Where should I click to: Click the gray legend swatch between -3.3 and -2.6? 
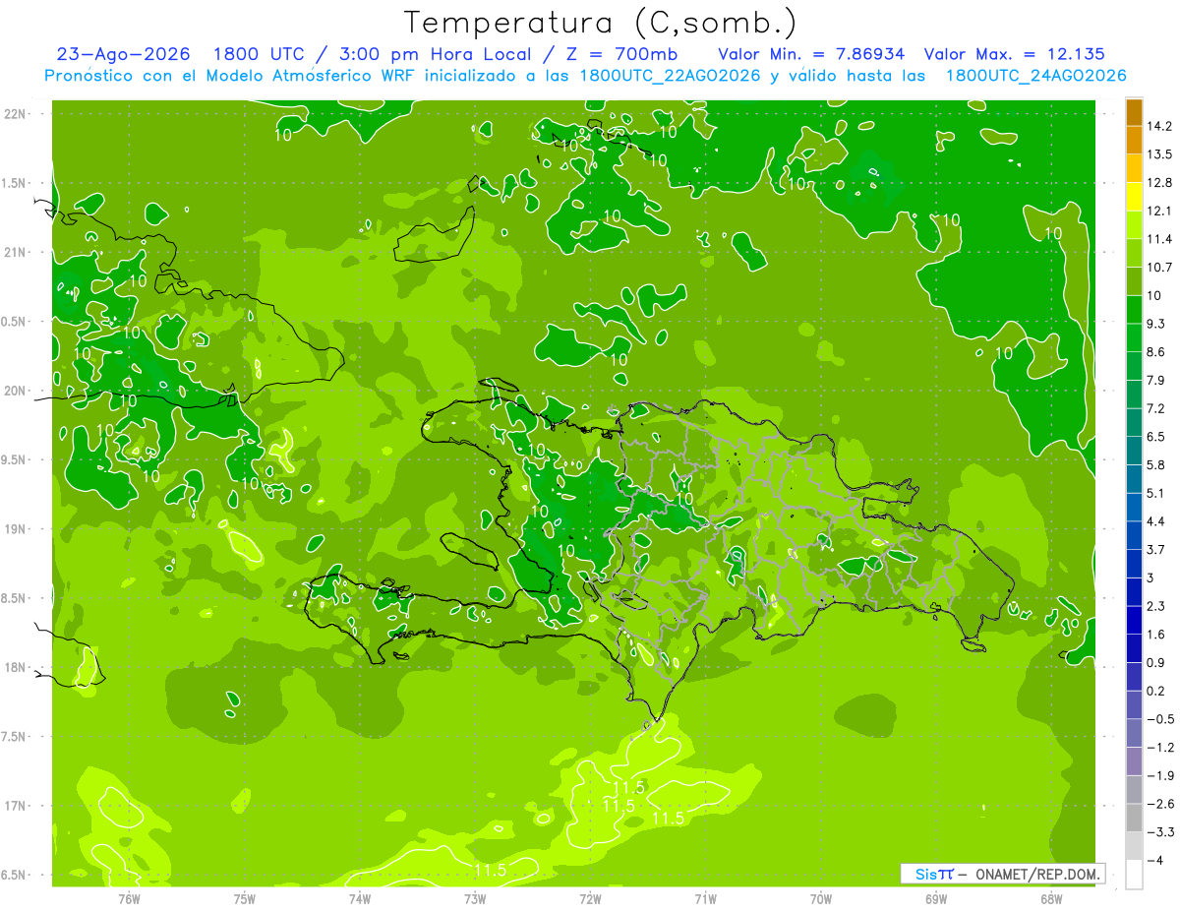click(x=1134, y=819)
